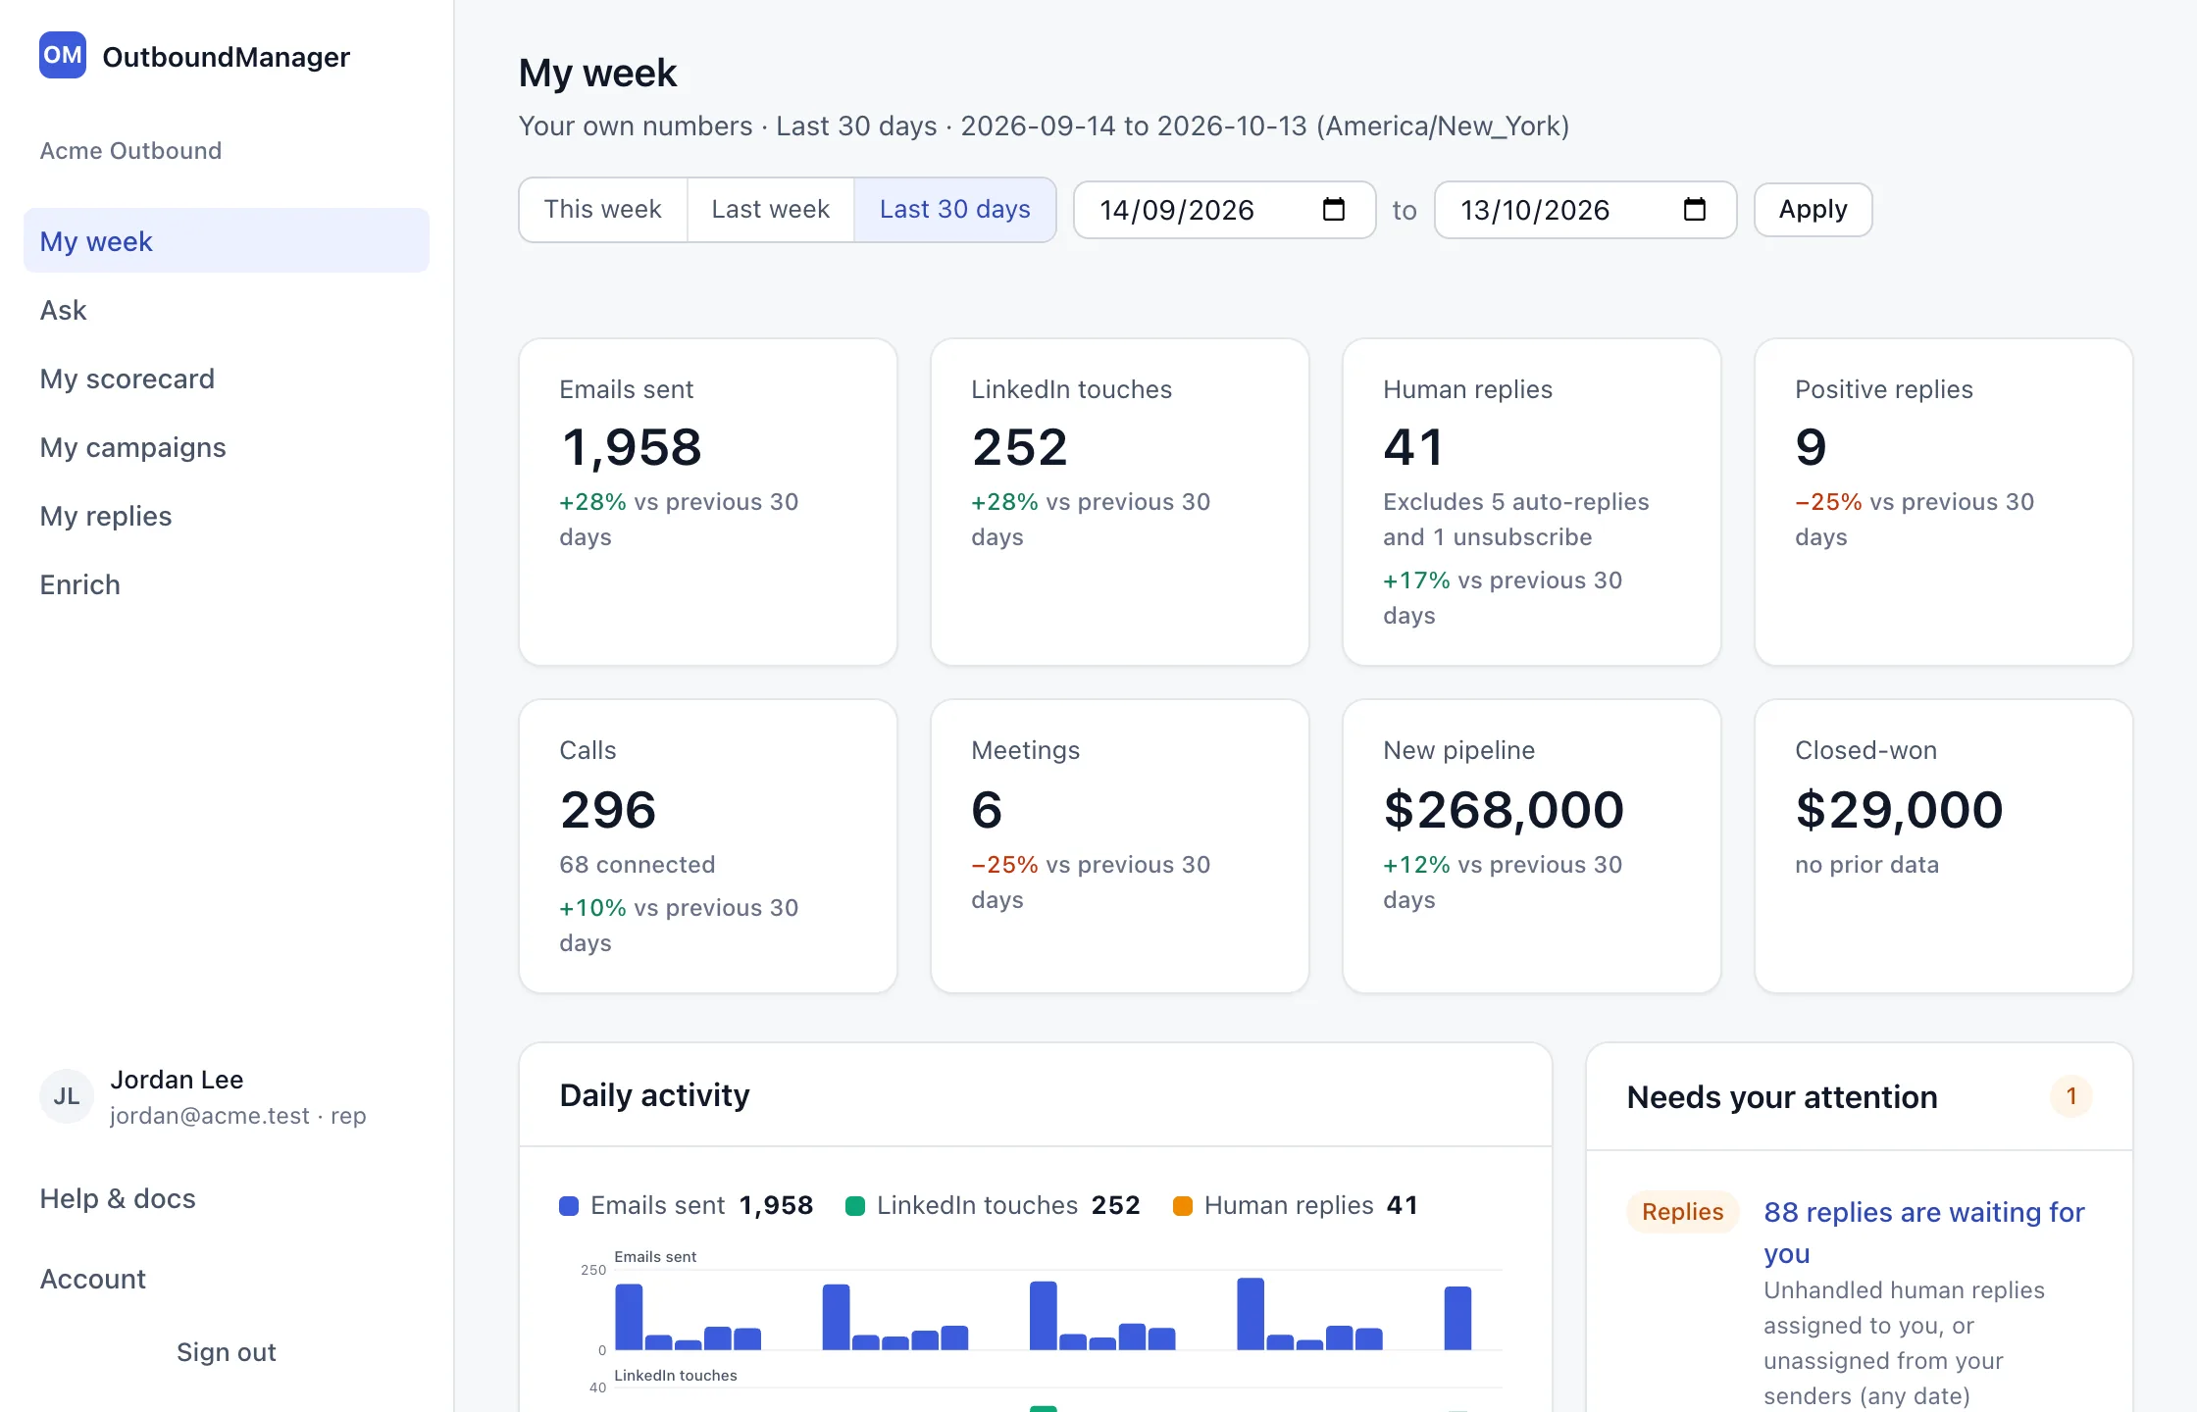Screen dimensions: 2197x1412
Task: Go to Ask in the sidebar
Action: click(227, 310)
